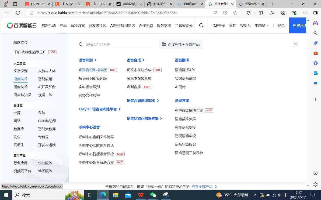Open the 开发者社区 navigation item
Image resolution: width=321 pixels, height=200 pixels.
97,26
